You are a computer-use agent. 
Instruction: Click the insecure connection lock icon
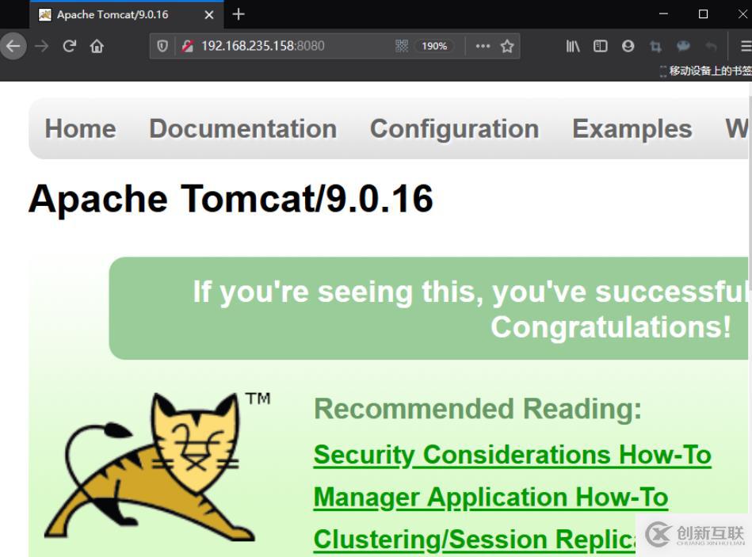pos(187,46)
